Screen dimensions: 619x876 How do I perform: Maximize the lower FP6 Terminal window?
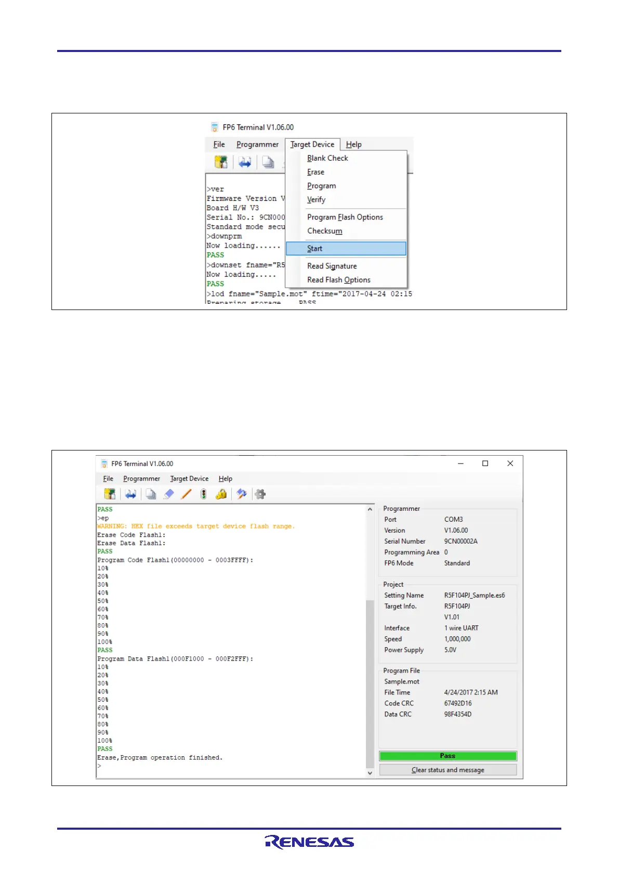485,463
